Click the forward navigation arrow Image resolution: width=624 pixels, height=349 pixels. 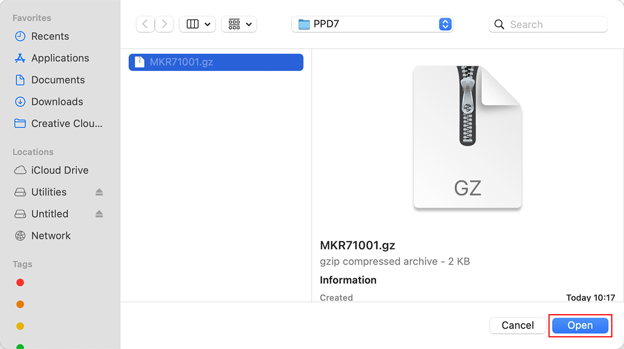click(164, 24)
